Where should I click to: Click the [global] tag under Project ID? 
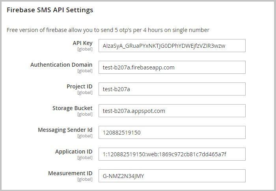click(x=85, y=93)
